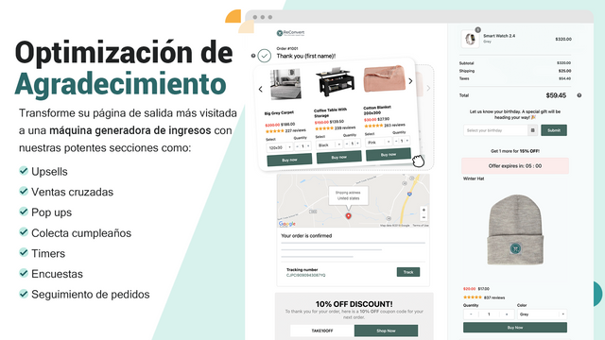Increase Winter Hat quantity
Image resolution: width=605 pixels, height=340 pixels.
(x=507, y=314)
